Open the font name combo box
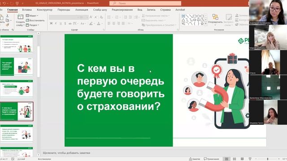 pos(64,17)
